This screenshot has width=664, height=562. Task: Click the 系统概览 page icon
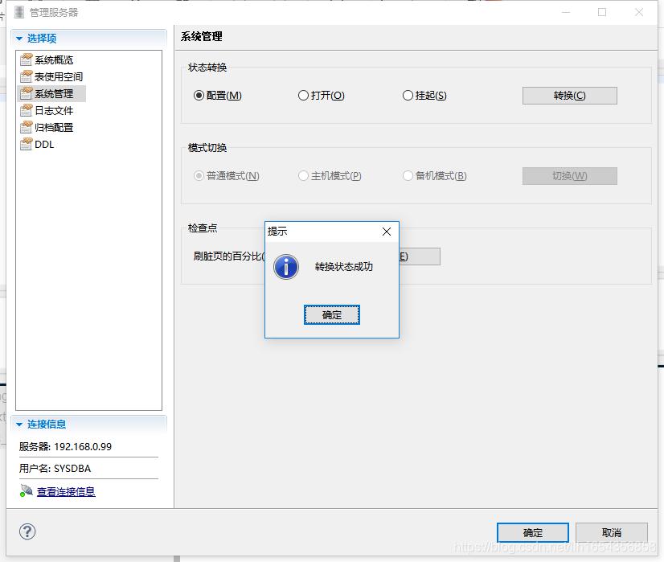tap(27, 59)
